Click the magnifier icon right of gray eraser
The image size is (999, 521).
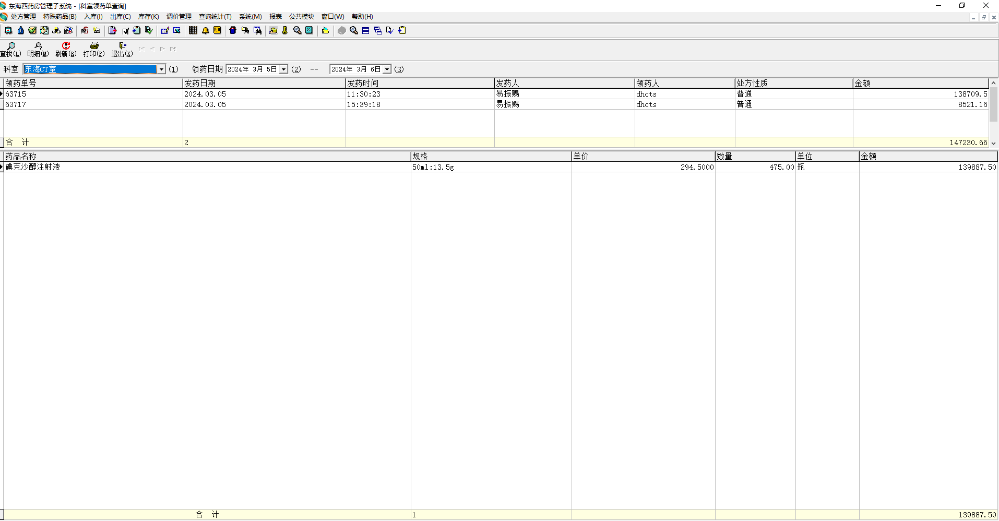click(x=354, y=31)
